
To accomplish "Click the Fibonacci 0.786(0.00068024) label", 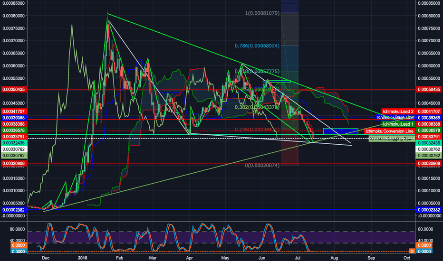I will (257, 46).
